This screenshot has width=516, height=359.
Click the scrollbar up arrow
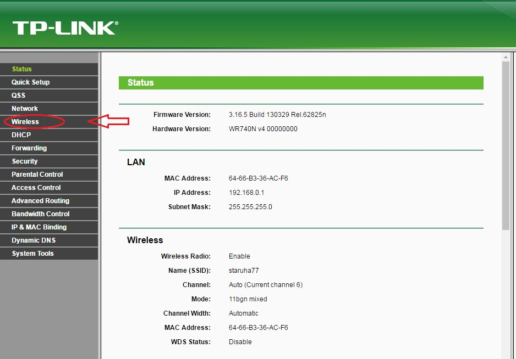[506, 57]
